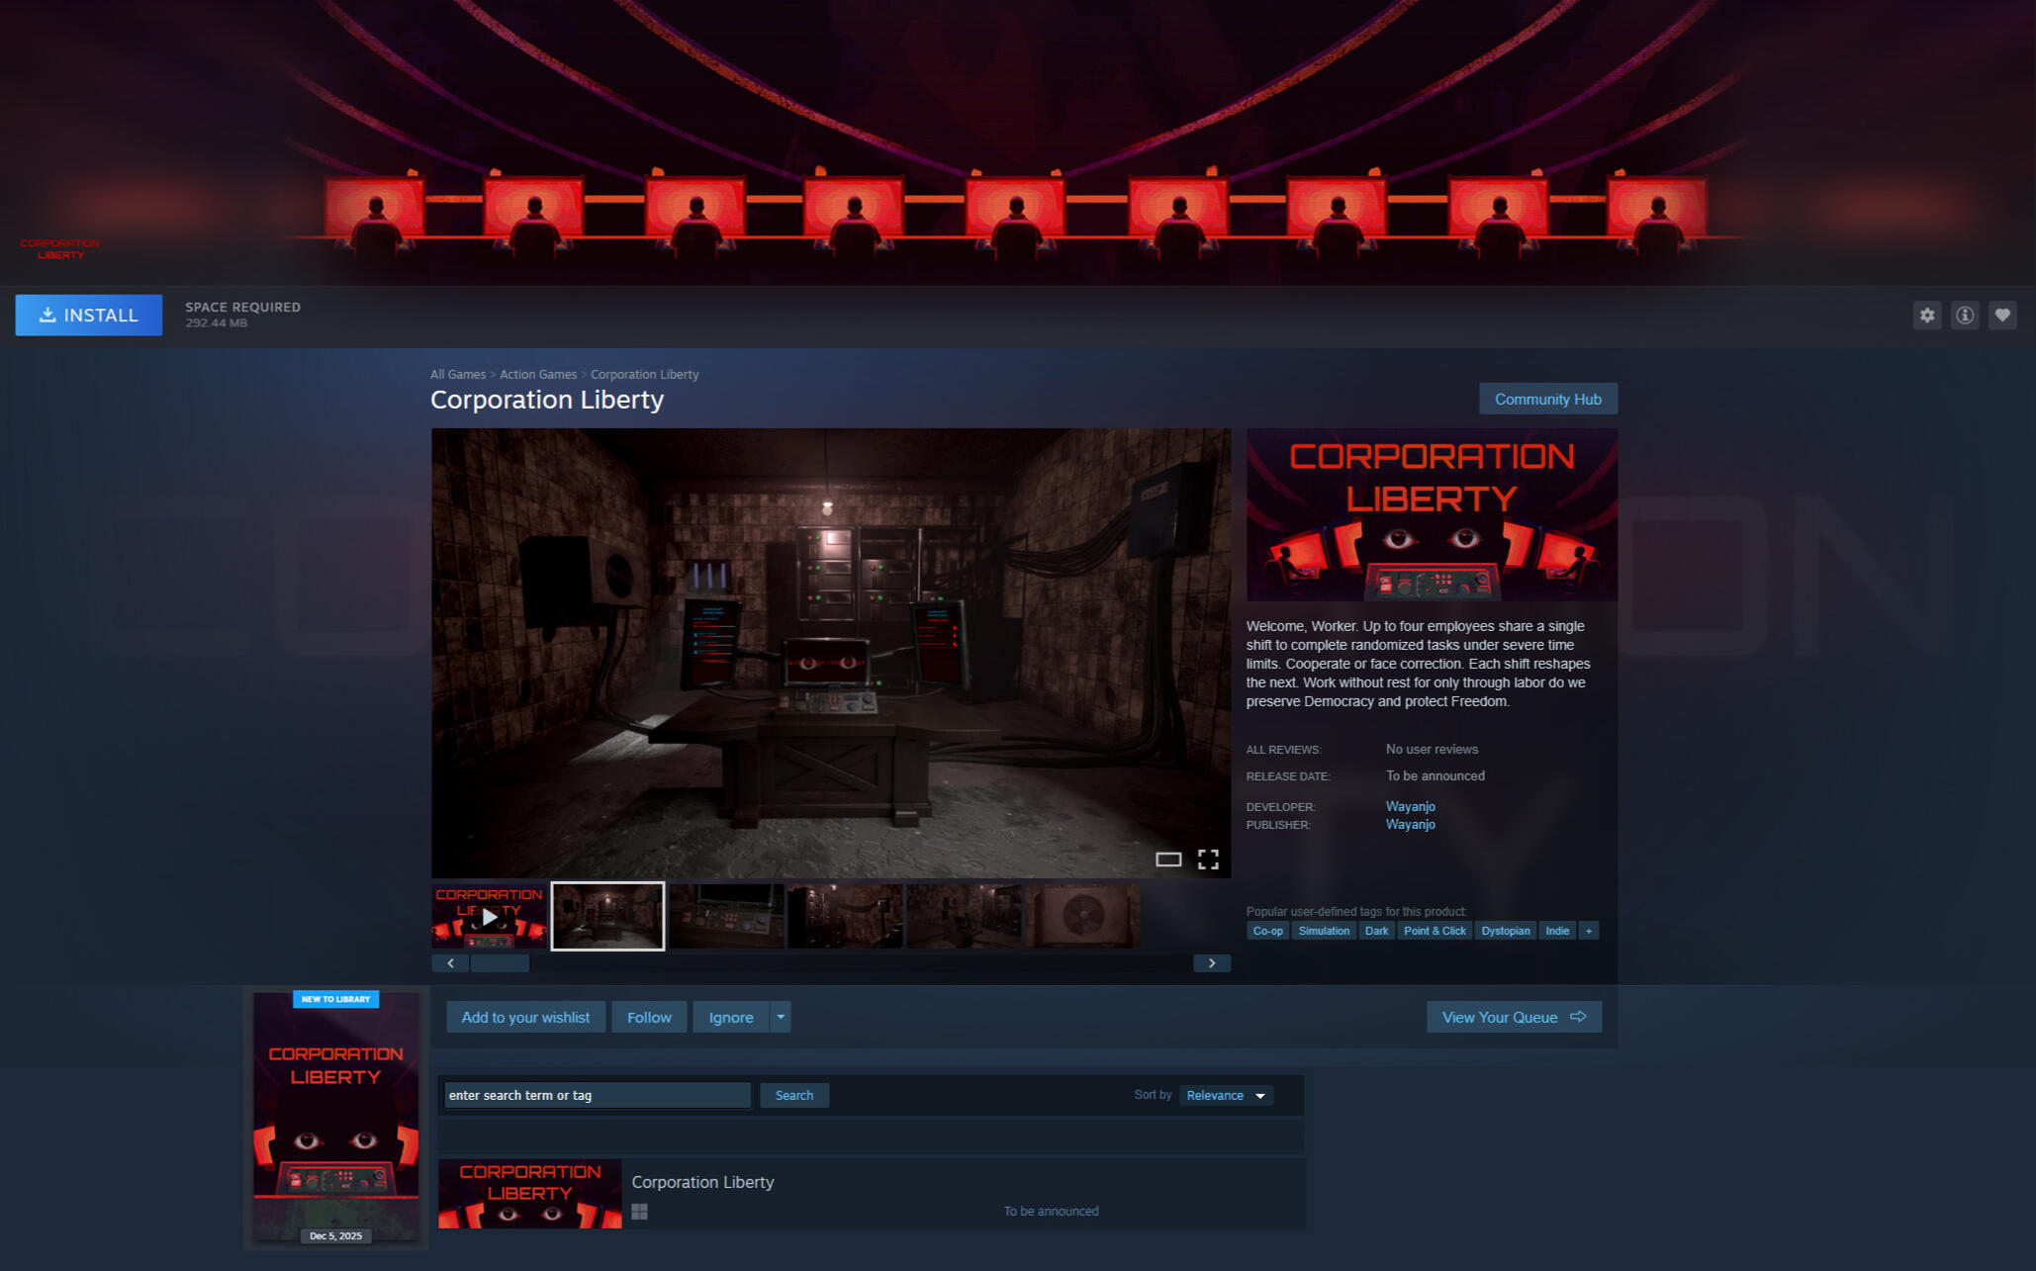Click the search term input field
Image resolution: width=2036 pixels, height=1271 pixels.
point(597,1095)
